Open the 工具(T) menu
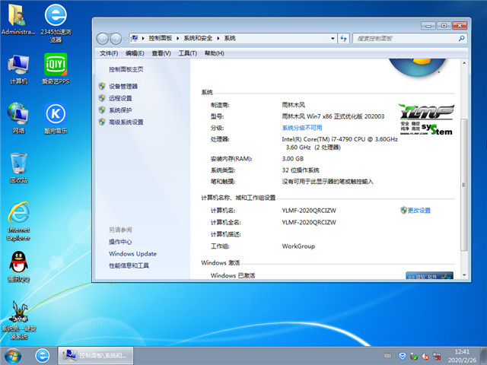The width and height of the screenshot is (487, 365). (187, 53)
